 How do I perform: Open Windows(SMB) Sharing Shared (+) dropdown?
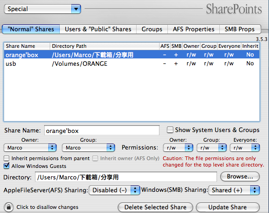tap(234, 190)
